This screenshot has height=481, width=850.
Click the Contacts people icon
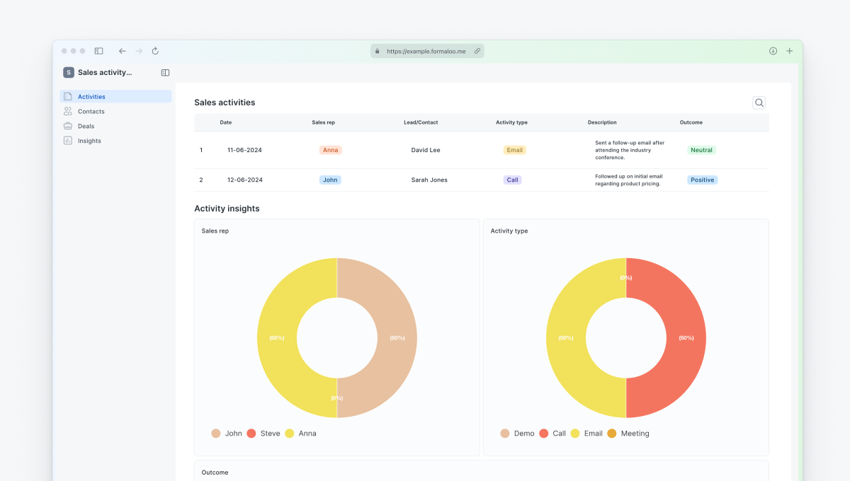68,111
